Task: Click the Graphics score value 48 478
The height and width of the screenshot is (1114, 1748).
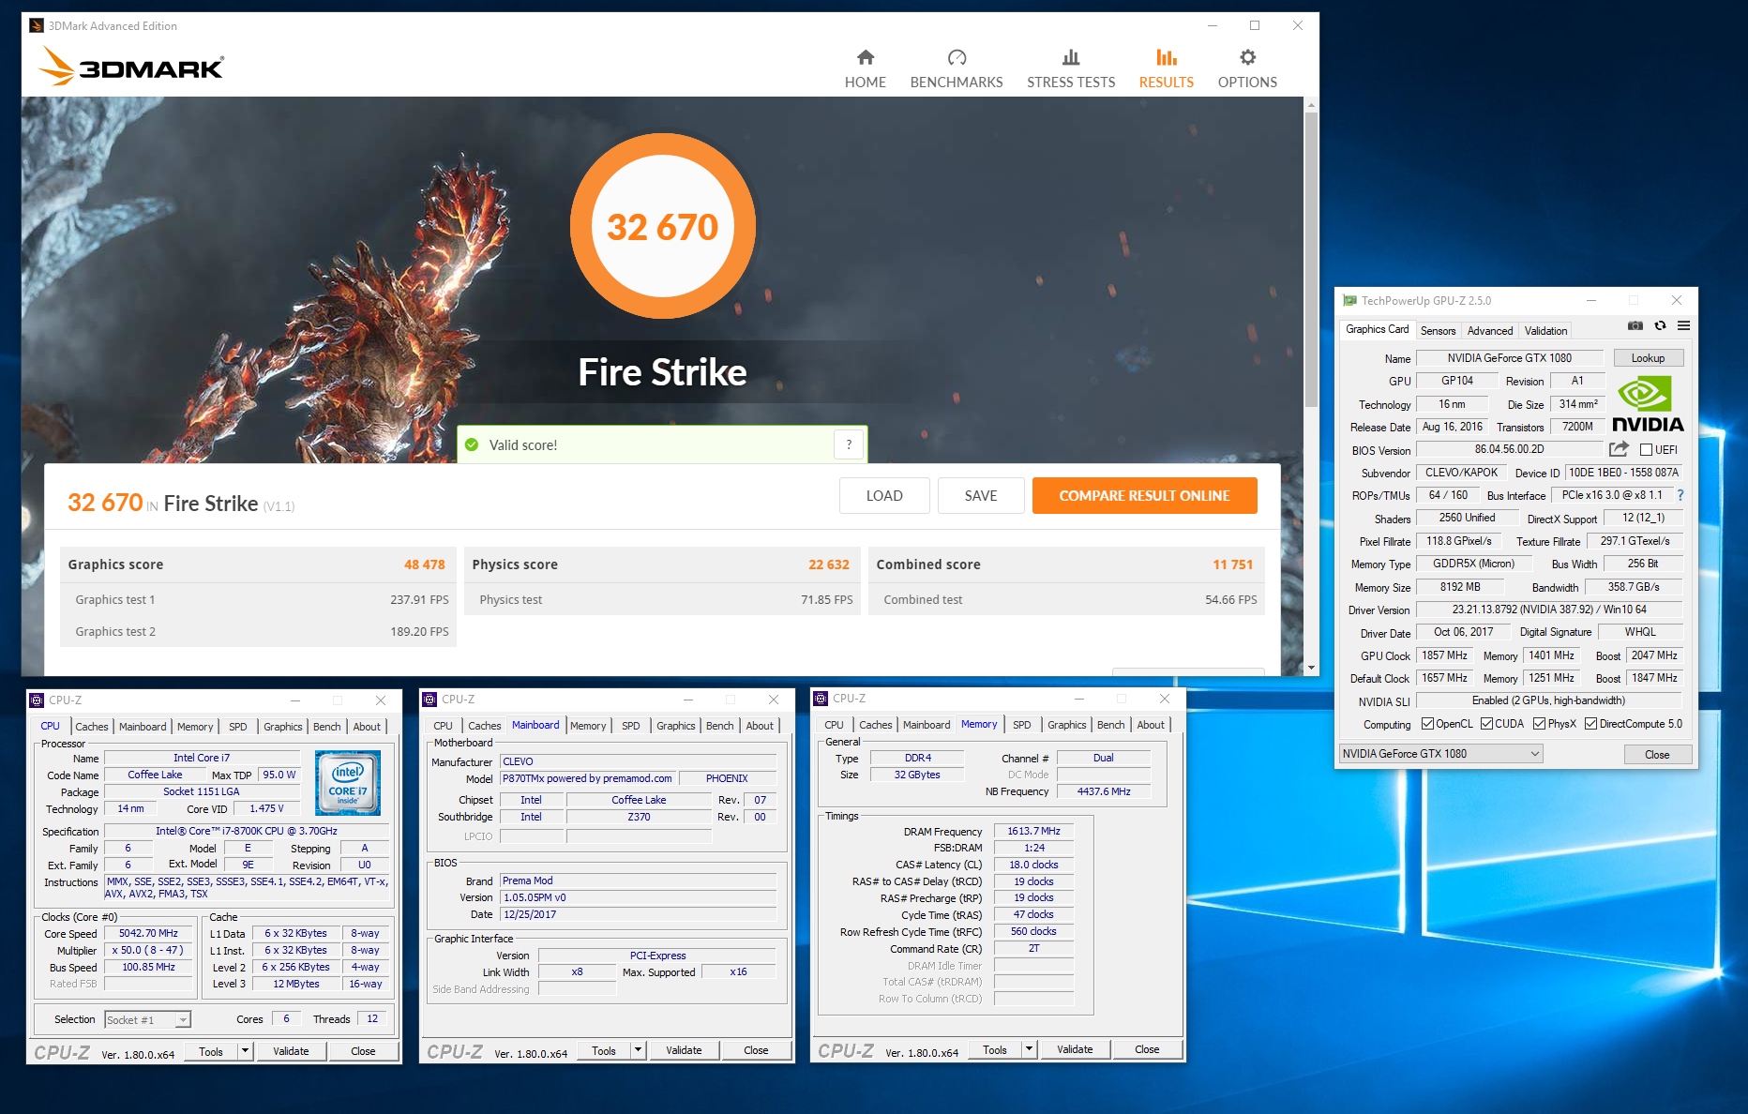Action: (x=425, y=565)
